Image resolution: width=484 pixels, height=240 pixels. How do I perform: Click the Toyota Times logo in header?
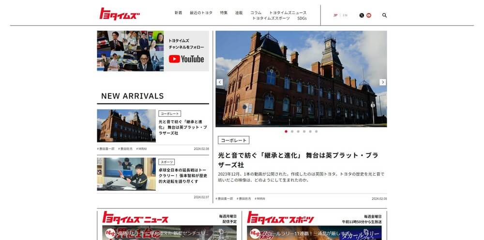(120, 14)
